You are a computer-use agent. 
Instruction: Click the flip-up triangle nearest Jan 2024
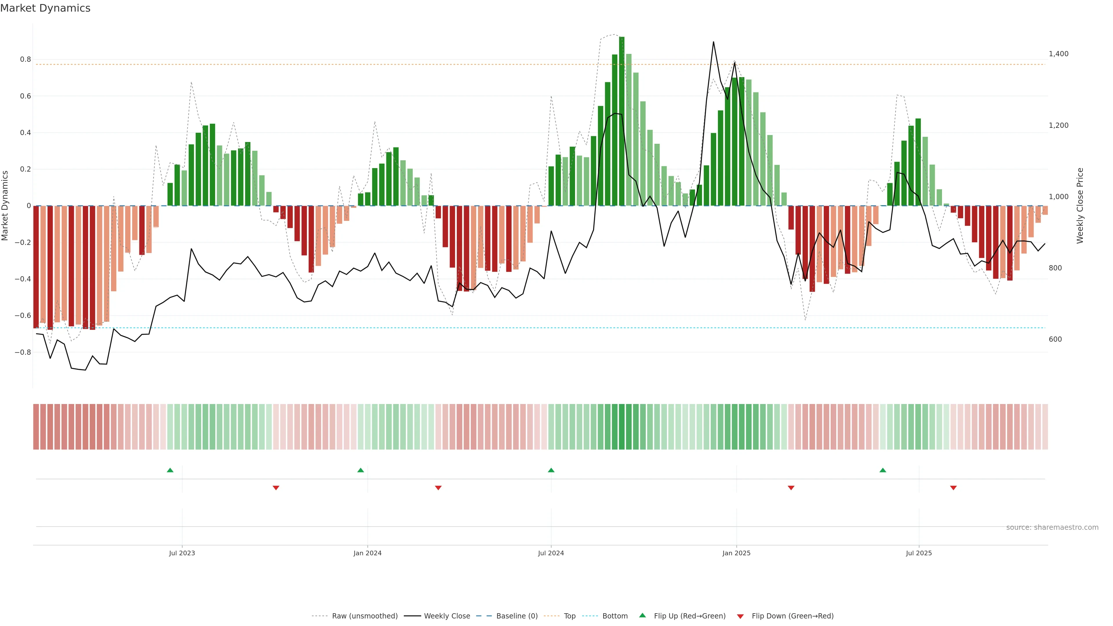(361, 470)
